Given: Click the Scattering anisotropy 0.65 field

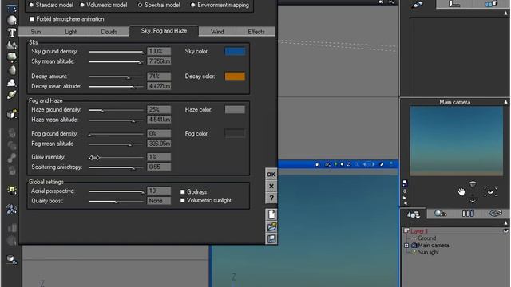Looking at the screenshot, I should [x=159, y=167].
